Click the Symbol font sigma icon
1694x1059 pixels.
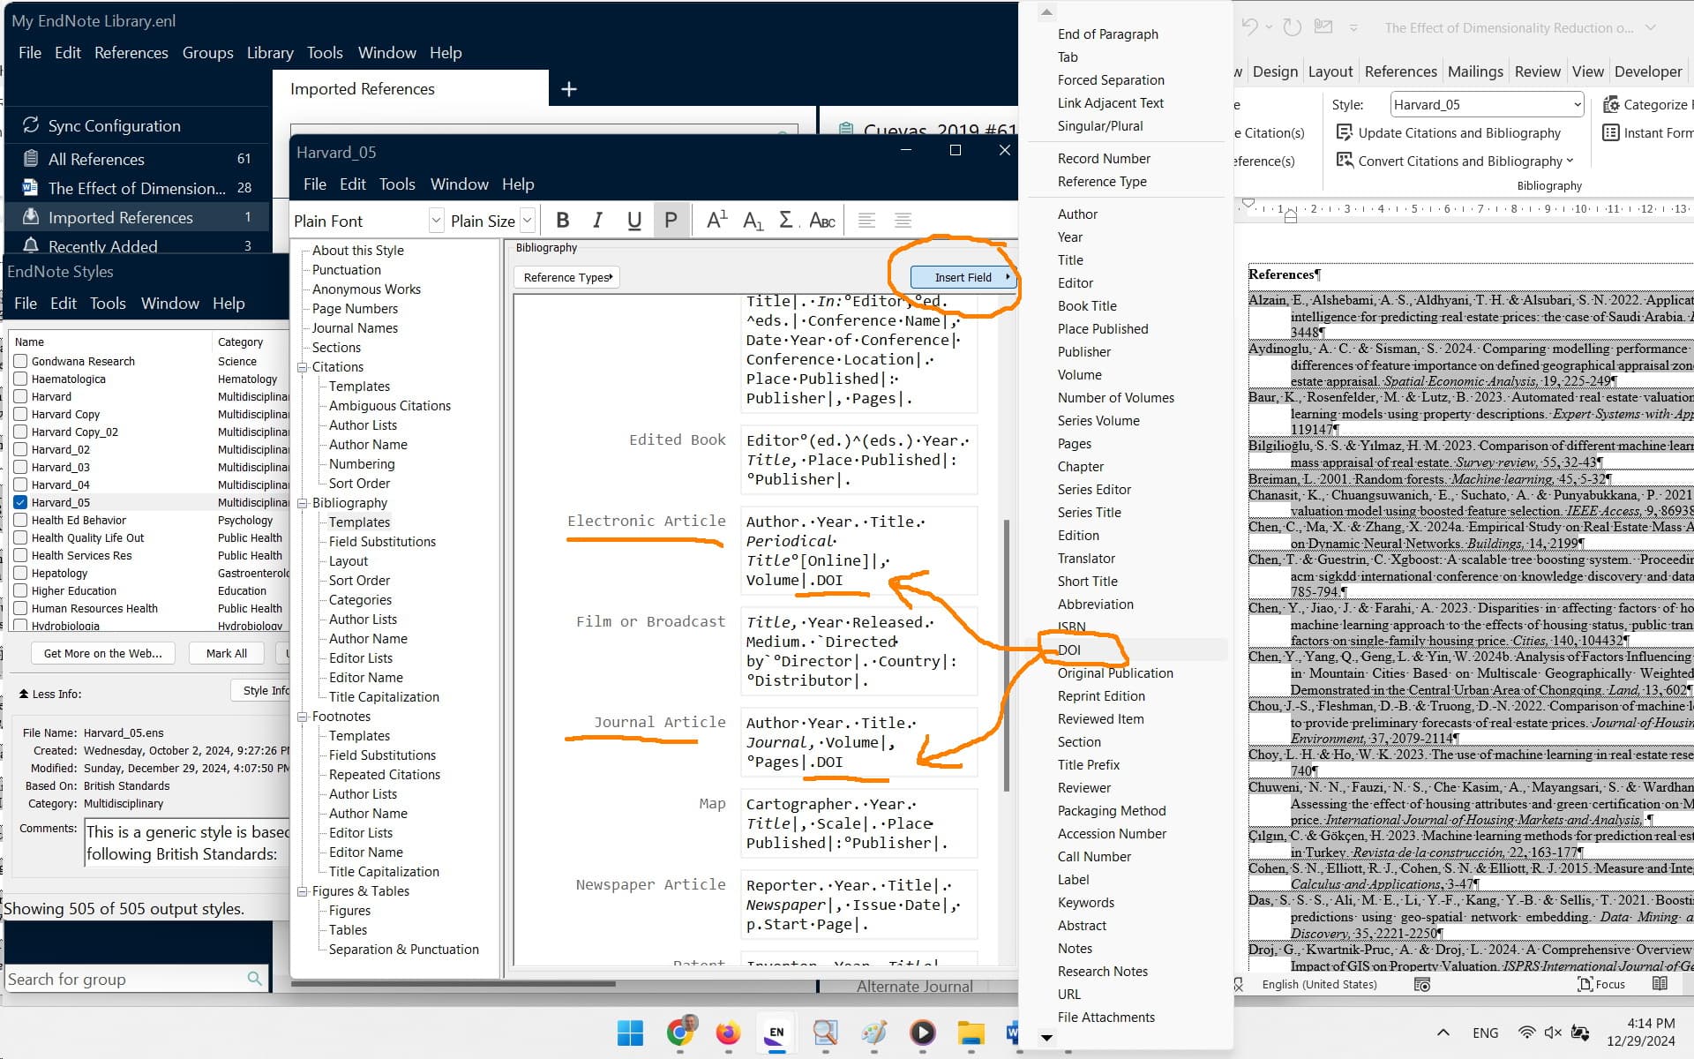tap(786, 221)
